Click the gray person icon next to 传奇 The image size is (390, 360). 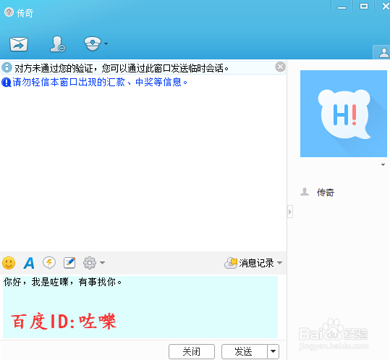tap(305, 192)
